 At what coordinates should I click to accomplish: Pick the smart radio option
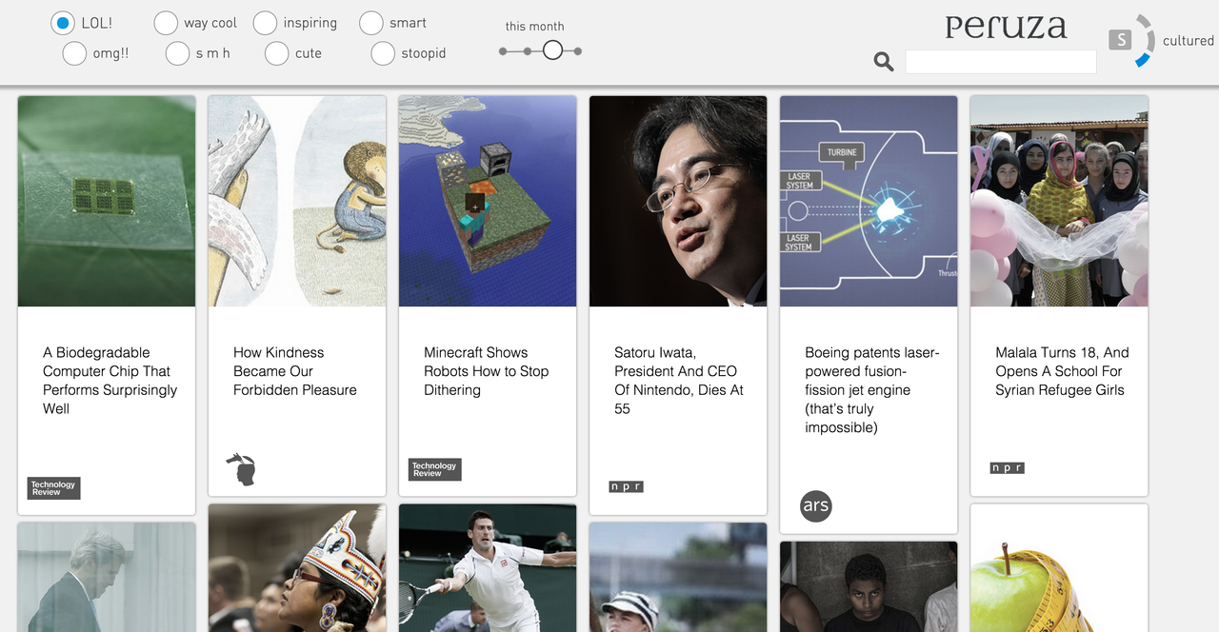tap(371, 23)
